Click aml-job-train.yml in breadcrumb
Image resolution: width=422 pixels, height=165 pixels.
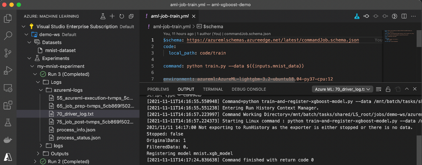172,26
